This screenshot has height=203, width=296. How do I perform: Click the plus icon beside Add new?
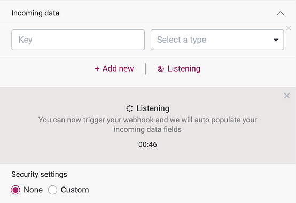point(97,69)
